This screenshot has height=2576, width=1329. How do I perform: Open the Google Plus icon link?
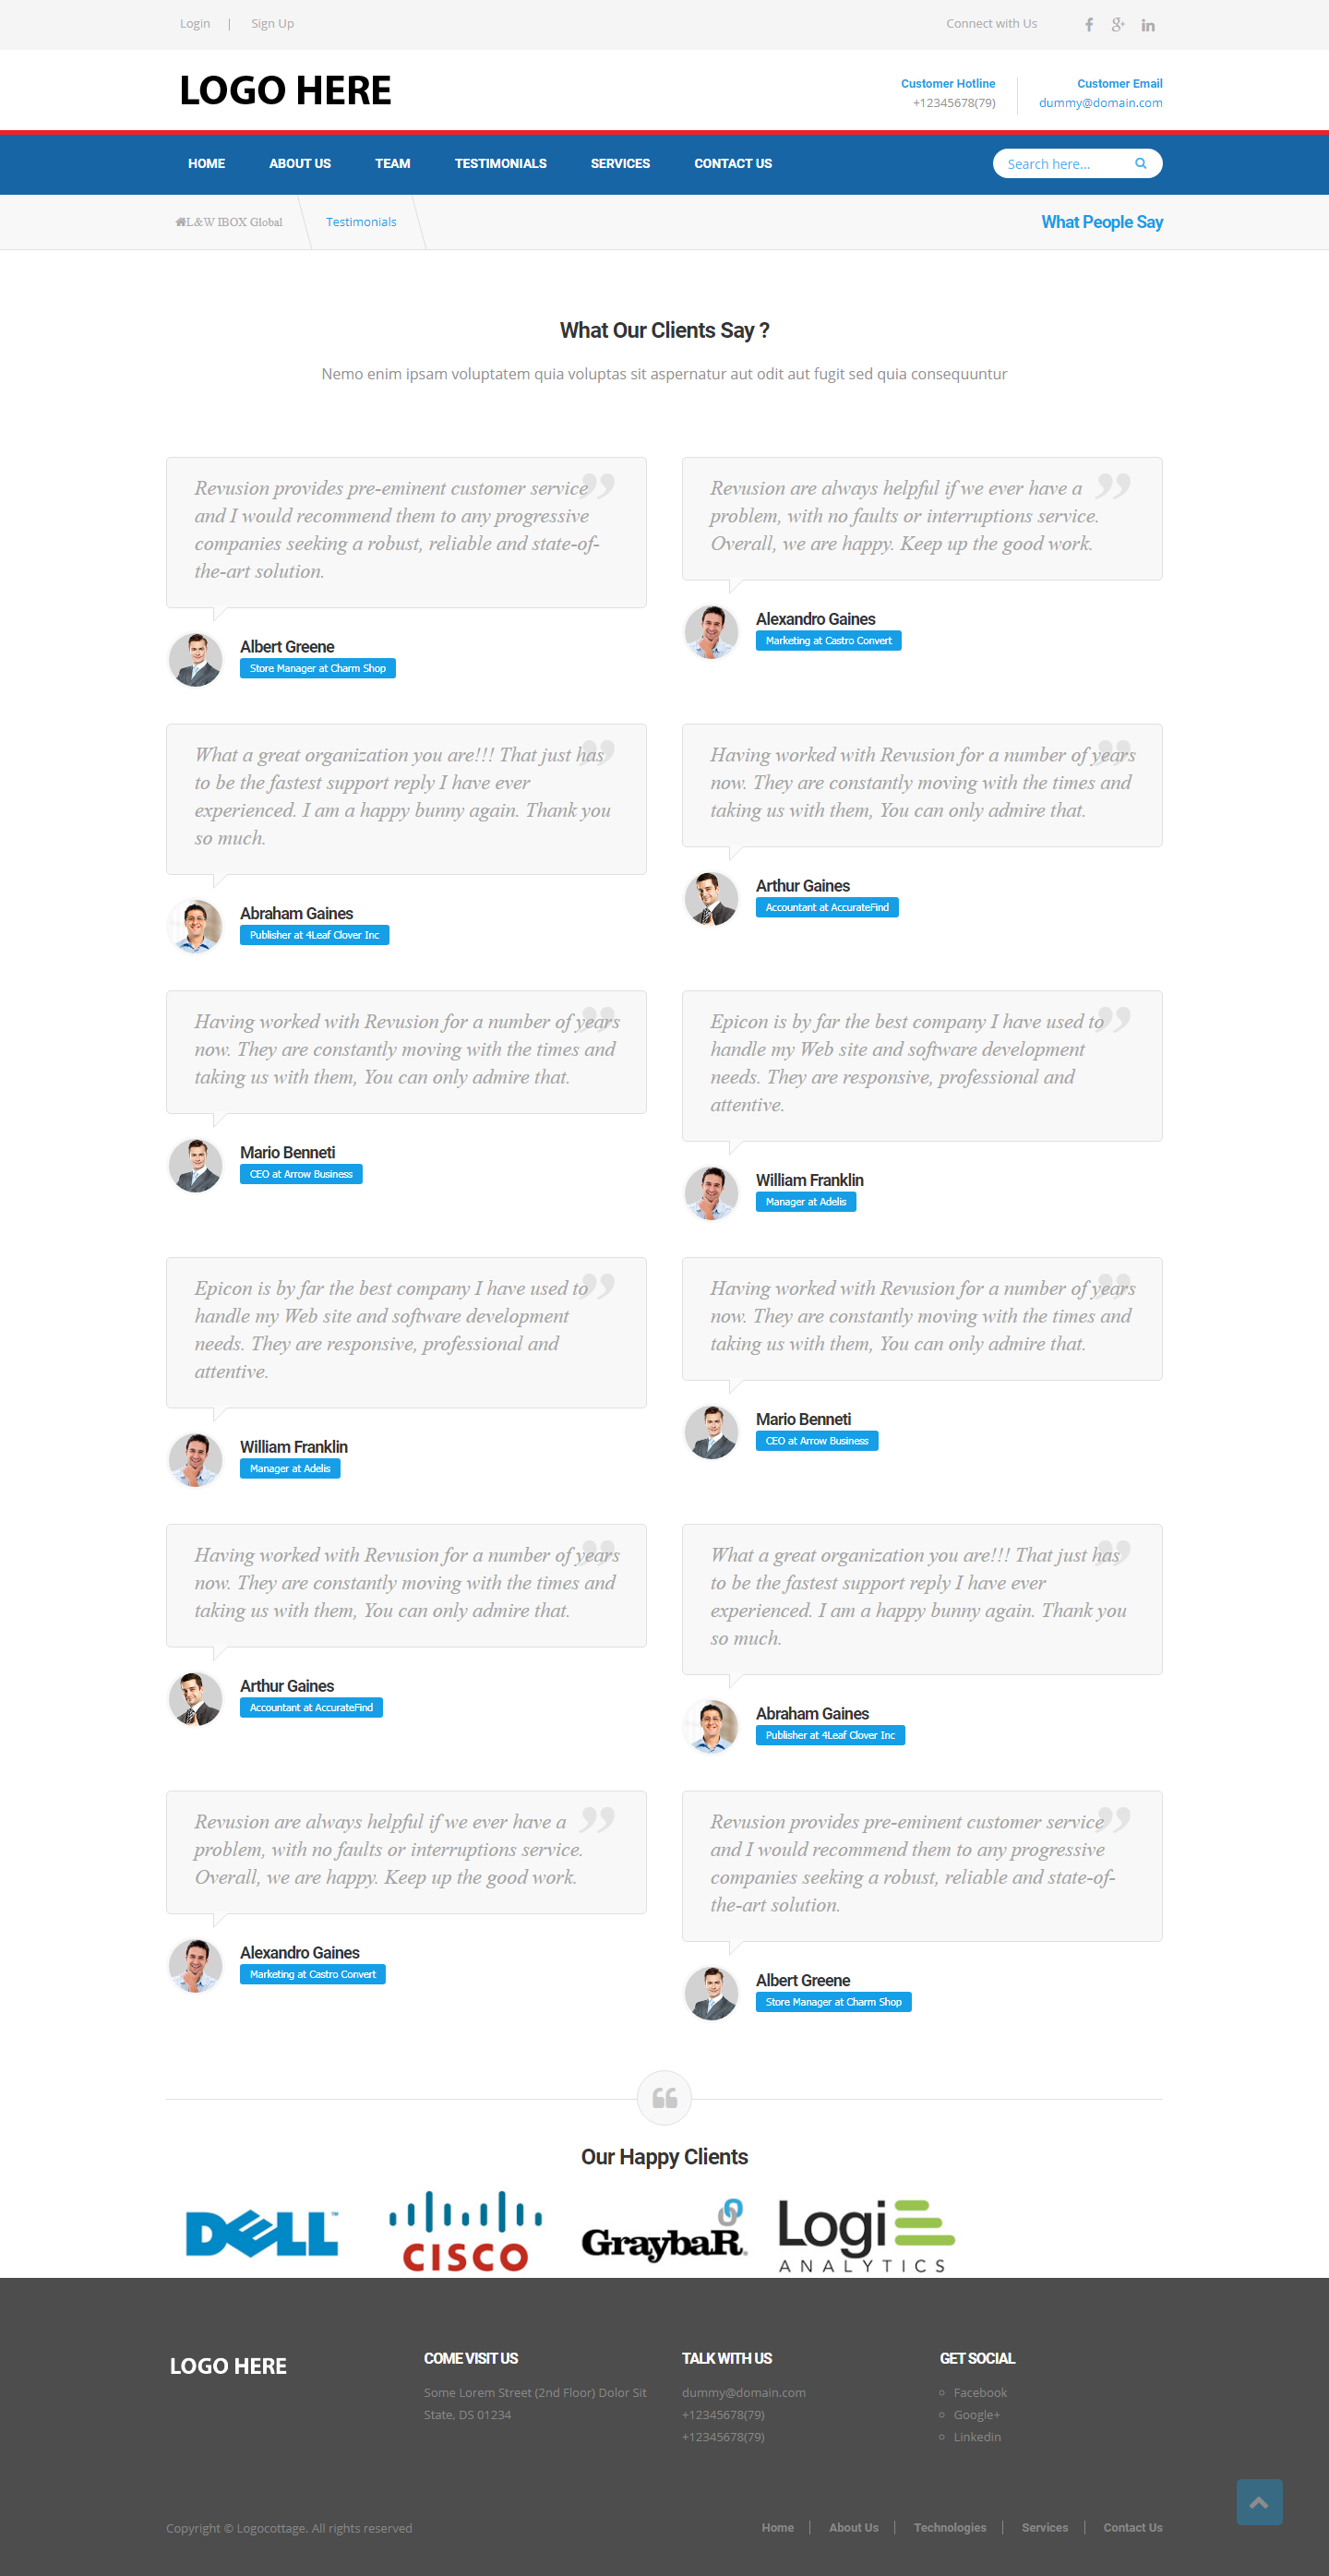point(1118,25)
